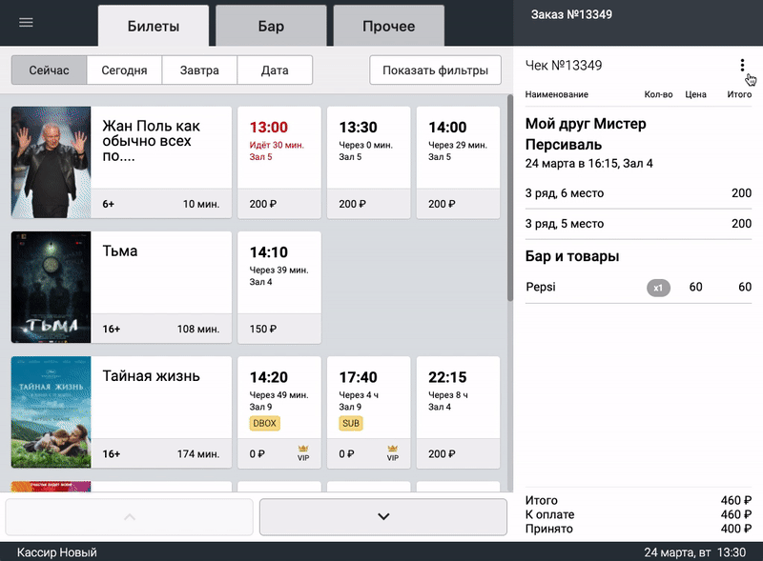Open the Прочее tab
This screenshot has height=561, width=763.
(389, 26)
